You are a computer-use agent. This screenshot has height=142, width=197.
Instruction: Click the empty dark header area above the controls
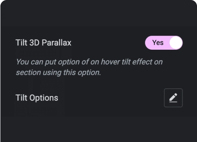click(98, 13)
